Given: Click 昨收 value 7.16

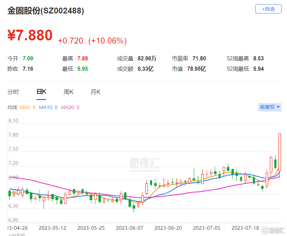Looking at the screenshot, I should [x=28, y=69].
